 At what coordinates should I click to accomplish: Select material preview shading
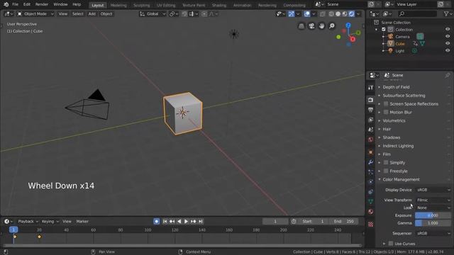pos(345,14)
